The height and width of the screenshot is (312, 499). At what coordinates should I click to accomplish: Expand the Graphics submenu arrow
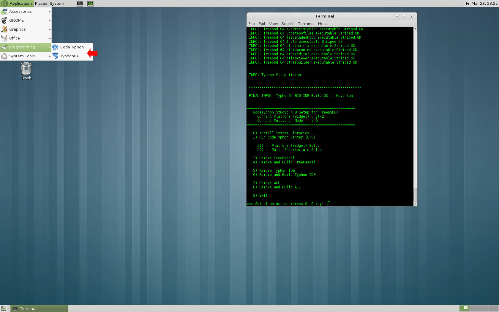[50, 29]
